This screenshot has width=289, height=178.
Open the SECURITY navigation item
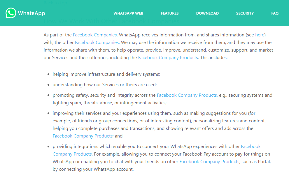coord(245,13)
